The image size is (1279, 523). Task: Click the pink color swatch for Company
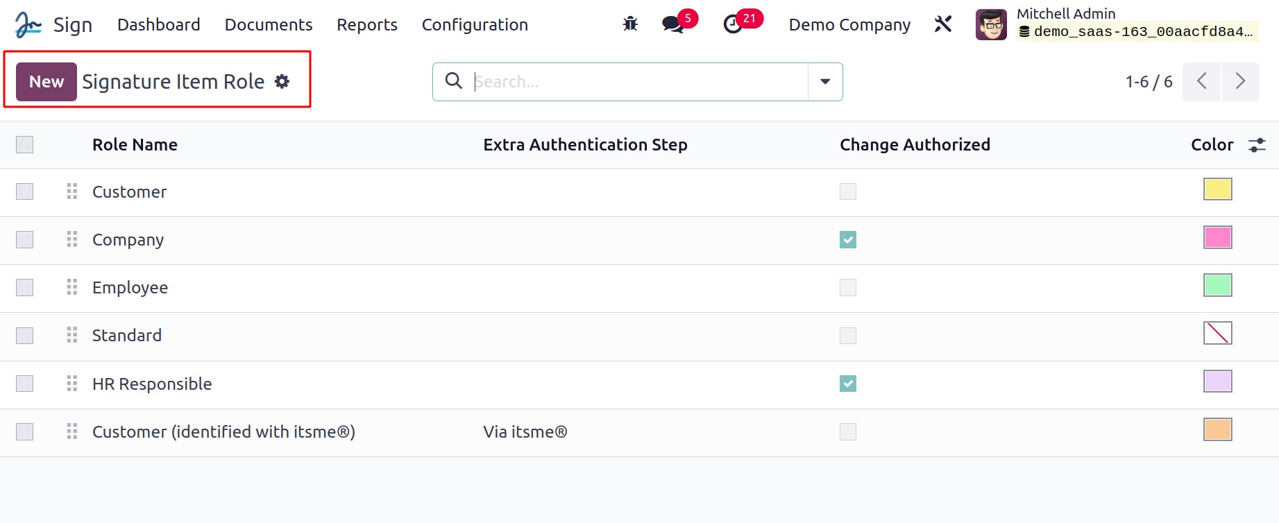[x=1217, y=237]
